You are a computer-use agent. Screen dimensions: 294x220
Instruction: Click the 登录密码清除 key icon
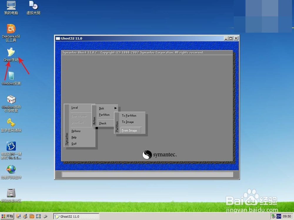click(11, 123)
